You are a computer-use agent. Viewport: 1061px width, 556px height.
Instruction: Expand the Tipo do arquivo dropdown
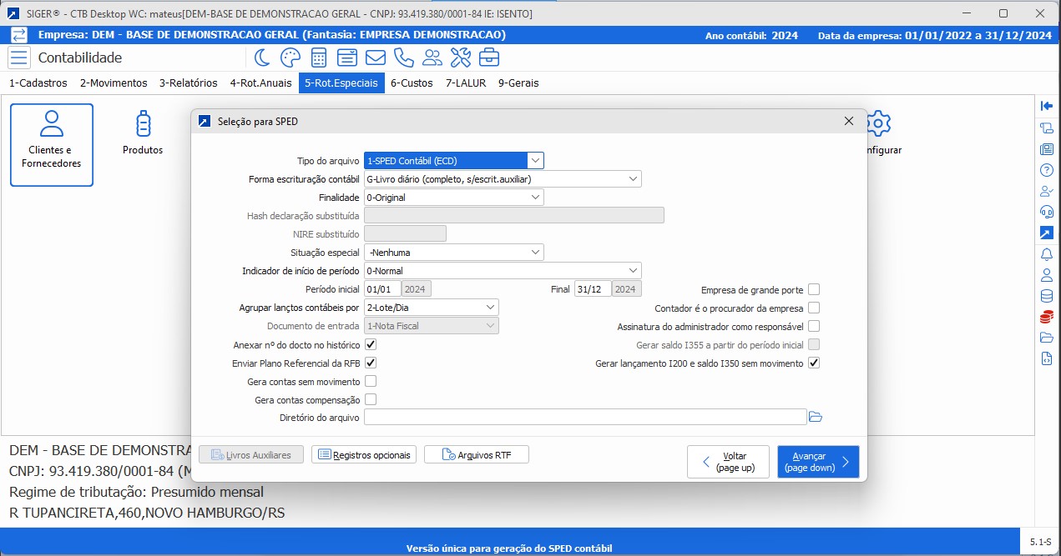coord(535,161)
